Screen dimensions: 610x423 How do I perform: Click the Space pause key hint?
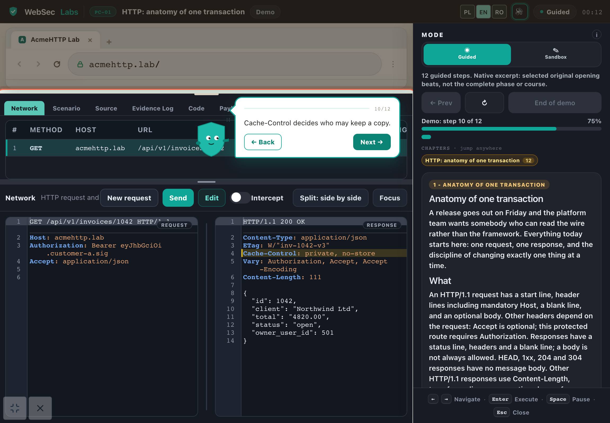557,399
